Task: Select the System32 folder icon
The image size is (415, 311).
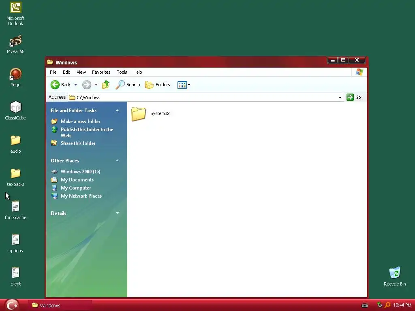Action: (139, 114)
